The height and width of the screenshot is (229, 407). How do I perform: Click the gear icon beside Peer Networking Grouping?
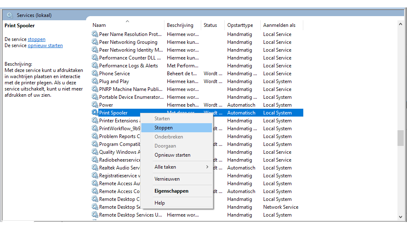(95, 42)
